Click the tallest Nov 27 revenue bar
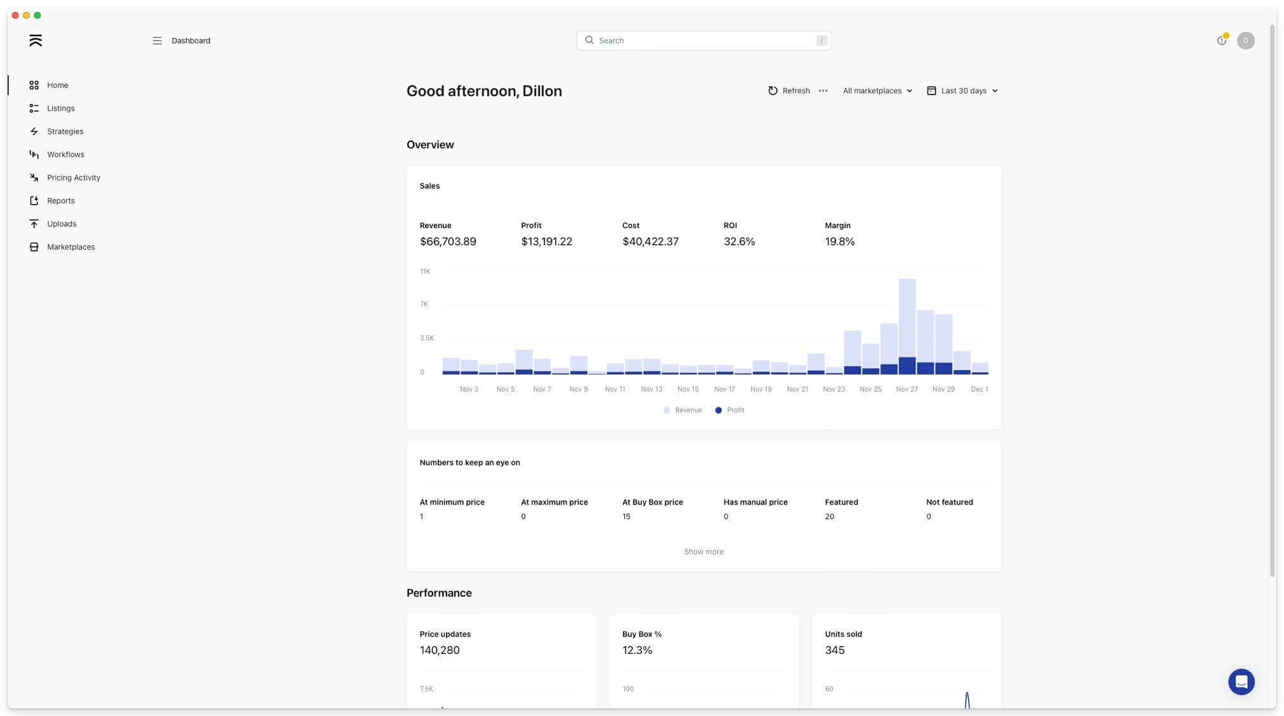 907,317
